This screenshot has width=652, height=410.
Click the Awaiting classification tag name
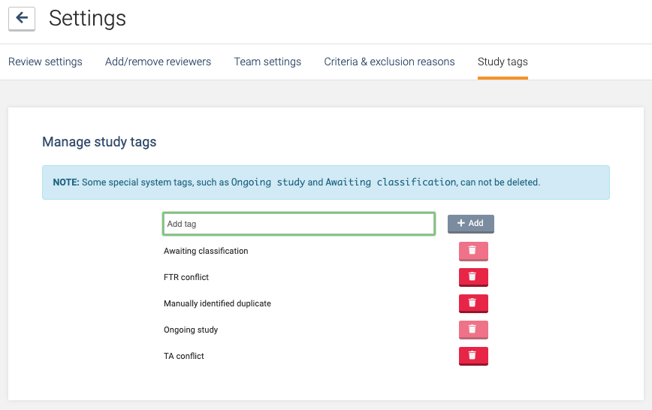coord(206,251)
